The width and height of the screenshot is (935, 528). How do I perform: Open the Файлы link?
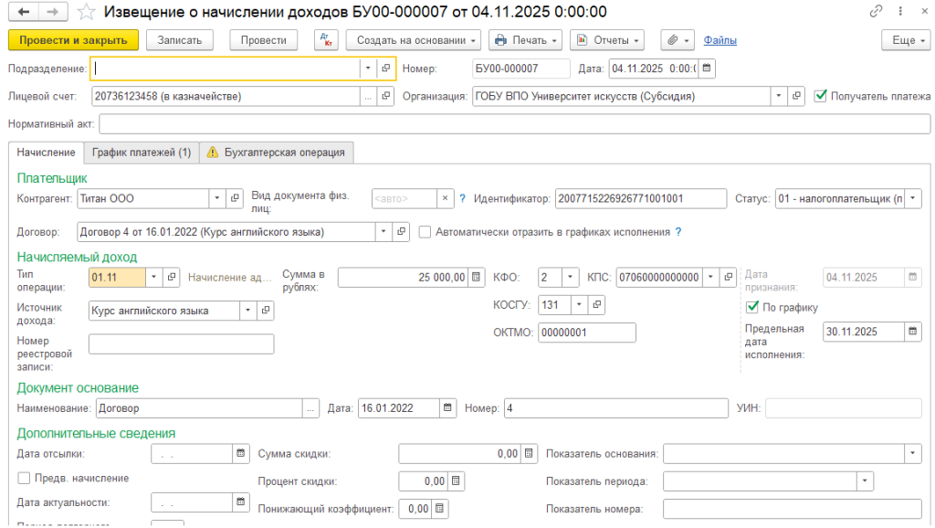point(720,40)
